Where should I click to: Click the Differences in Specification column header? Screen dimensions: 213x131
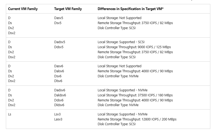pos(130,9)
